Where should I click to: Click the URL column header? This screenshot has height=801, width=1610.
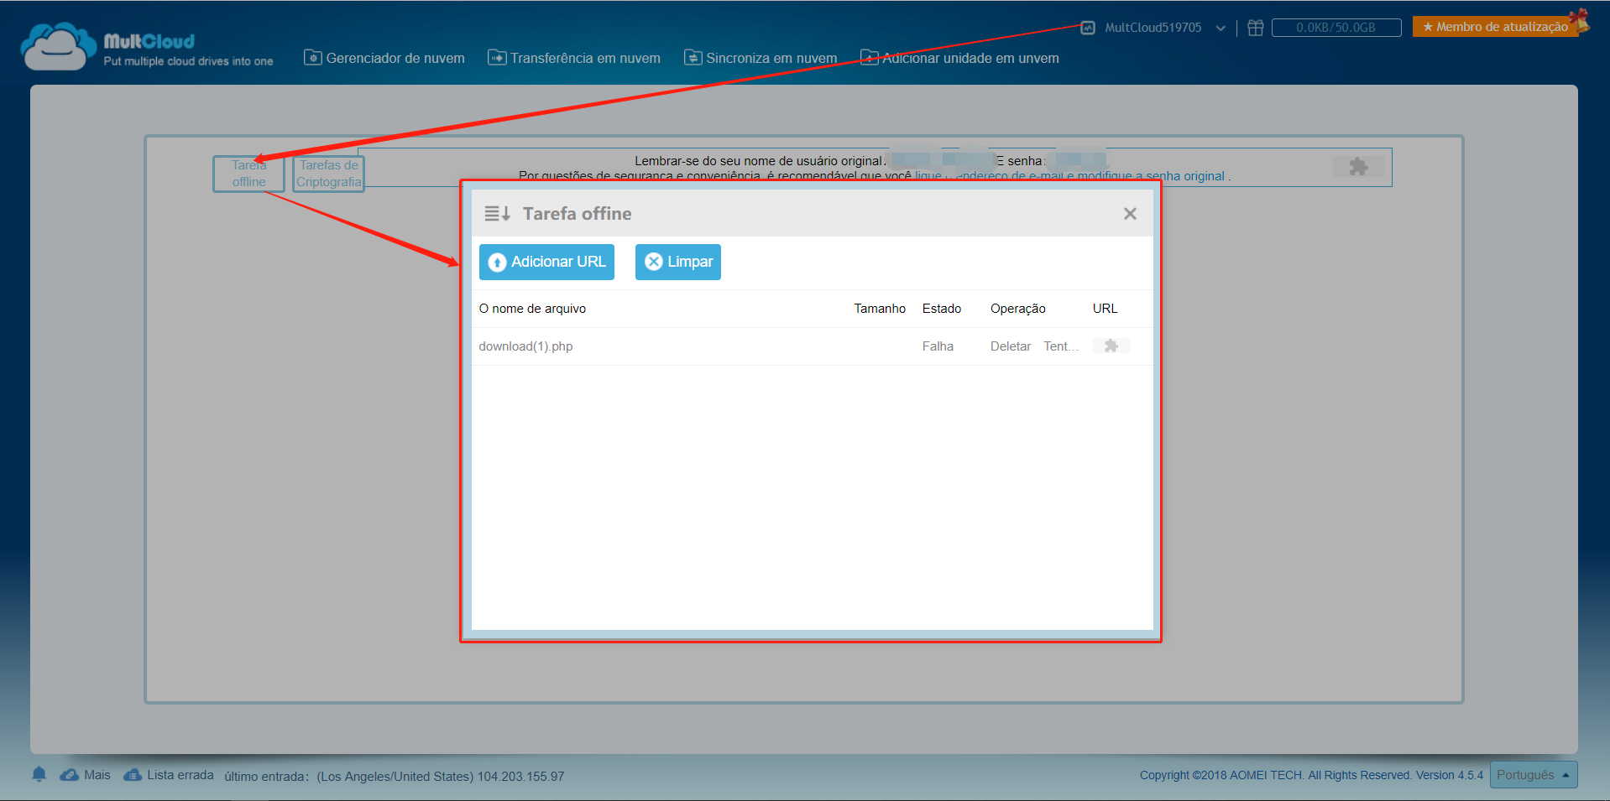1105,309
